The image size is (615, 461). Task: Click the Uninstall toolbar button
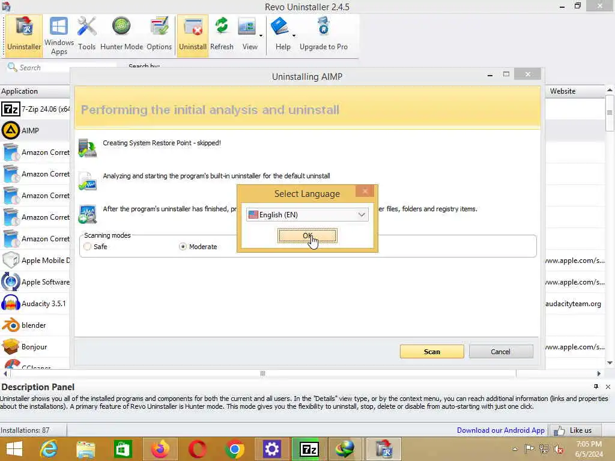193,35
